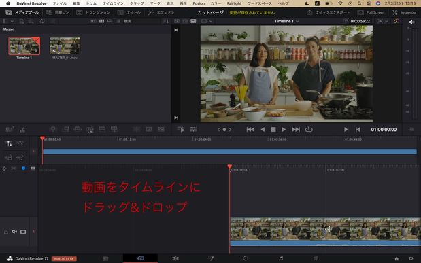Open the Inspector panel
This screenshot has height=263, width=421.
pyautogui.click(x=405, y=12)
